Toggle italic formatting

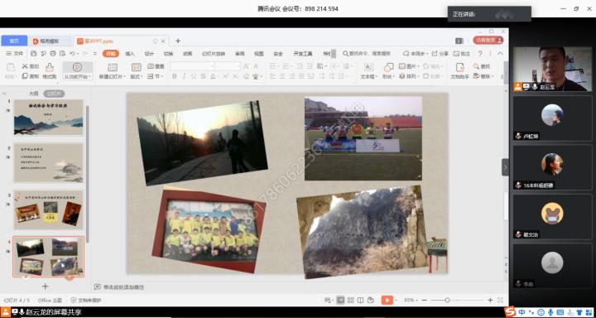point(184,76)
